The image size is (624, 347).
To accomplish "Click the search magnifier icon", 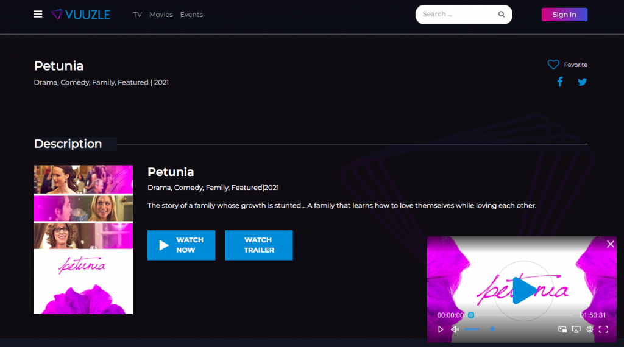I will pyautogui.click(x=502, y=15).
